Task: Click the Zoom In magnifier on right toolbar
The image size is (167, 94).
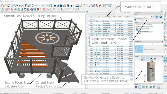Action: (165, 16)
